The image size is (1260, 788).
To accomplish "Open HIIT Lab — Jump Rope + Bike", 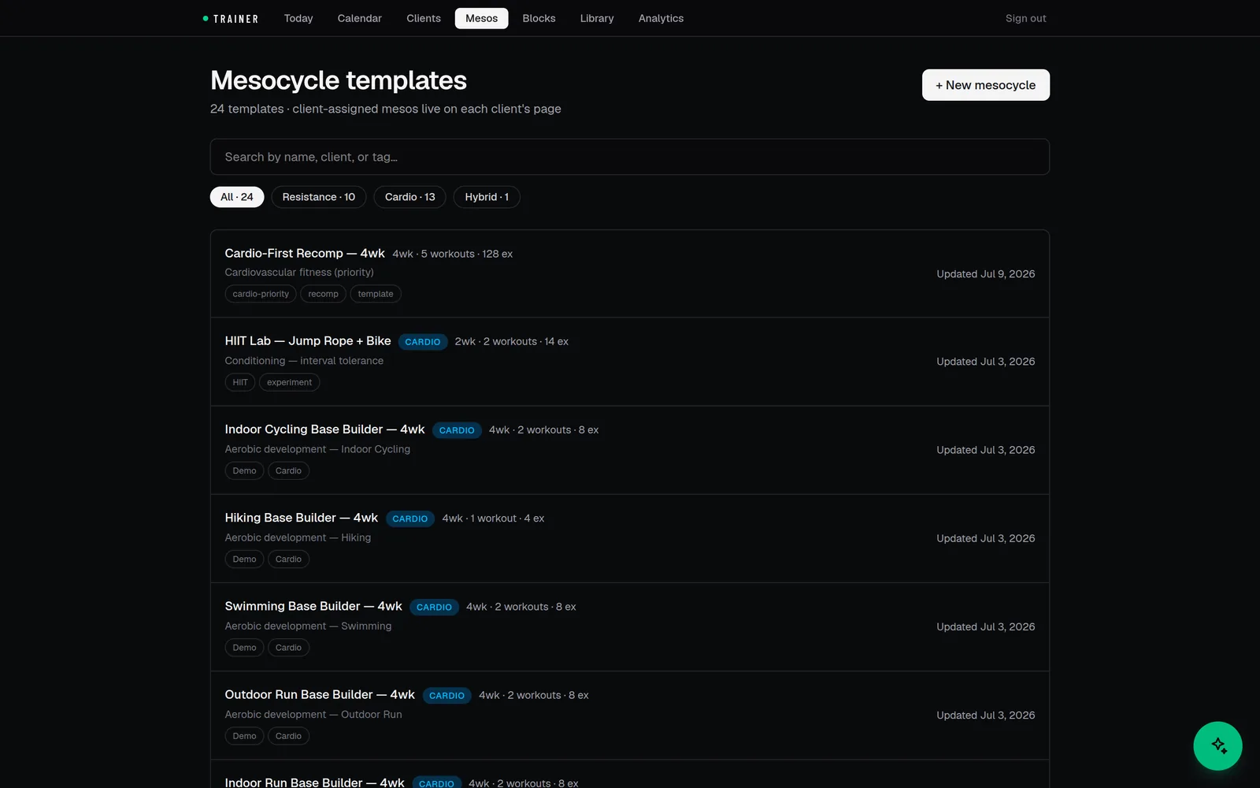I will pyautogui.click(x=629, y=362).
